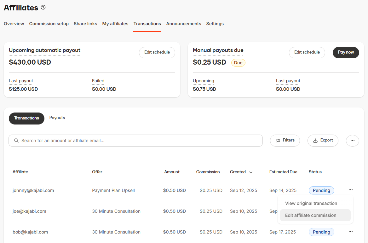368x243 pixels.
Task: Click the Affiliate column header
Action: pos(20,172)
